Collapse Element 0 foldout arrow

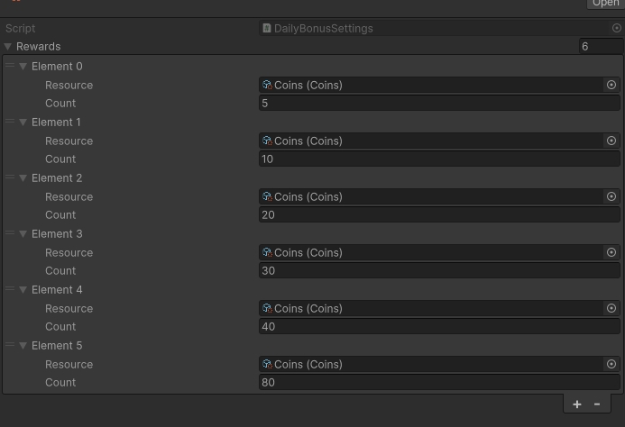tap(23, 67)
